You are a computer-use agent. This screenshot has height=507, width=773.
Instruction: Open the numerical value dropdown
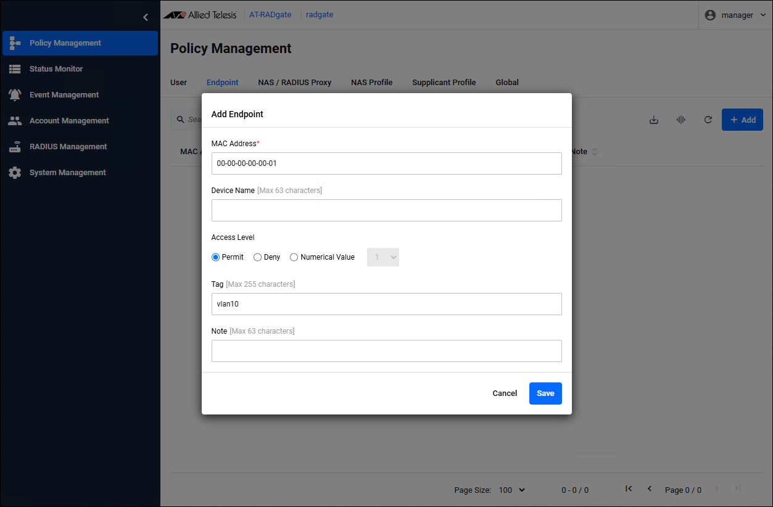(383, 257)
